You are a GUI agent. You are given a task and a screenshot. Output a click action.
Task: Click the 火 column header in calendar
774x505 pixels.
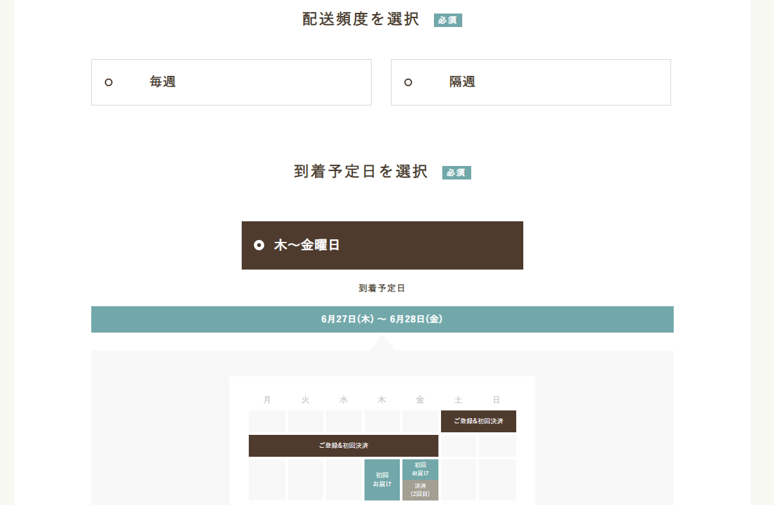[305, 399]
